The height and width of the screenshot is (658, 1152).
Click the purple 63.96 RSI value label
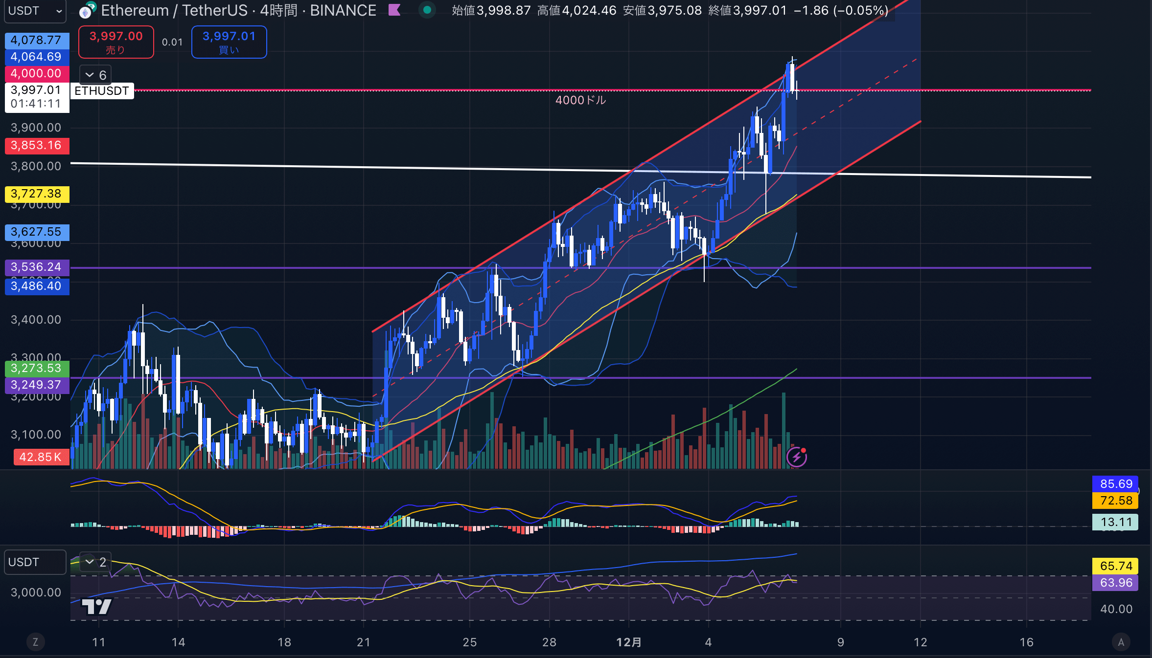(1115, 583)
